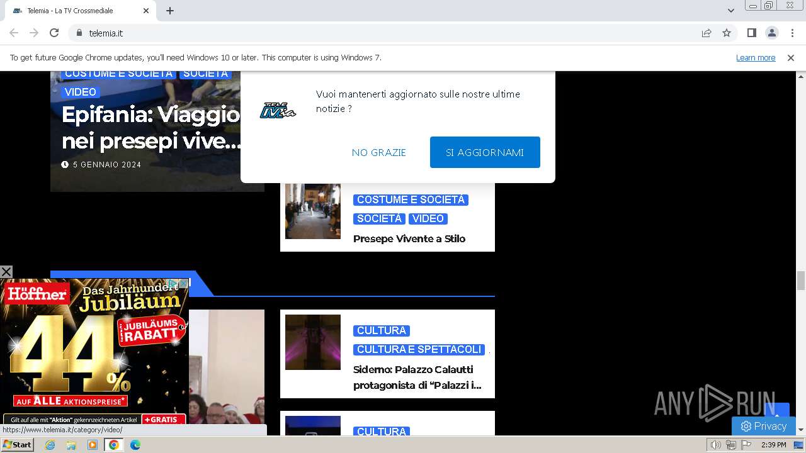Viewport: 806px width, 453px height.
Task: Click the site lock icon in address bar
Action: tap(79, 33)
